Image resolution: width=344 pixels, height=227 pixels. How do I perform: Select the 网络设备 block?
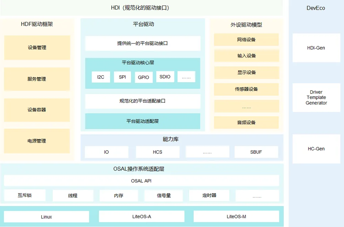[246, 40]
